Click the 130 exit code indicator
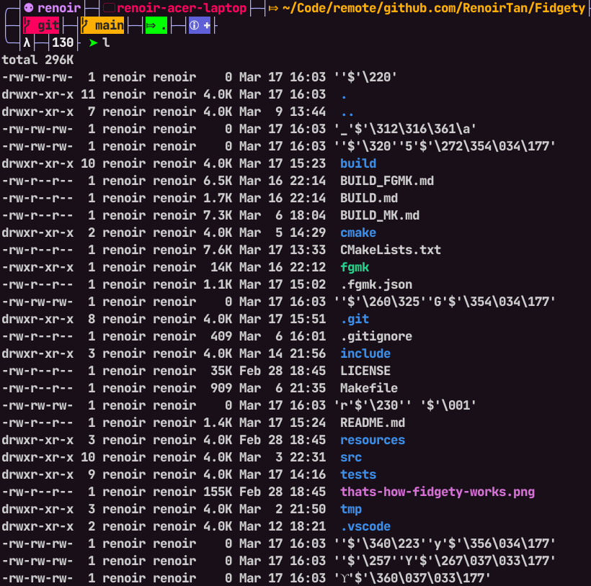The width and height of the screenshot is (591, 586). pyautogui.click(x=63, y=43)
